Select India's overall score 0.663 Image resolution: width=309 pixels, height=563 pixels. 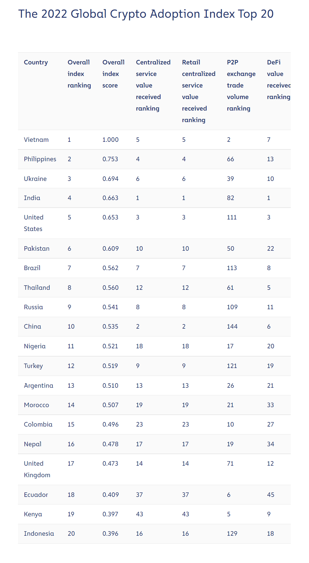[x=110, y=198]
